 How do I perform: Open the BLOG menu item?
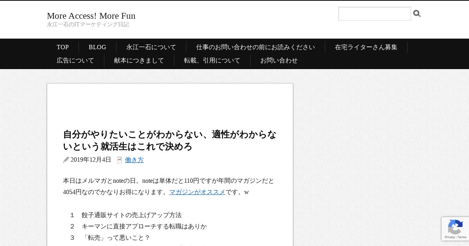pos(97,47)
